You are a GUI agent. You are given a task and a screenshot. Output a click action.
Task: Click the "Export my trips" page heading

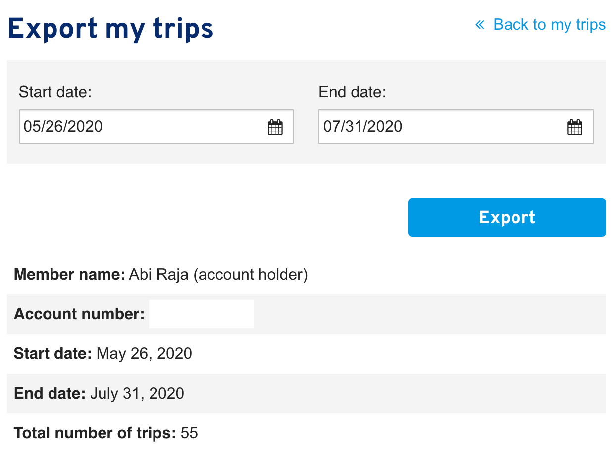click(110, 29)
